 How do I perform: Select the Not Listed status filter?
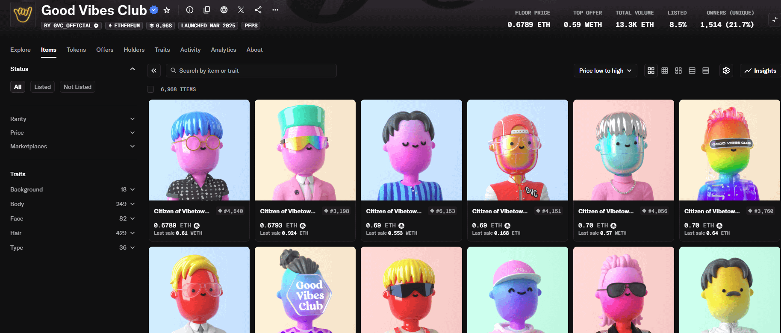click(77, 87)
